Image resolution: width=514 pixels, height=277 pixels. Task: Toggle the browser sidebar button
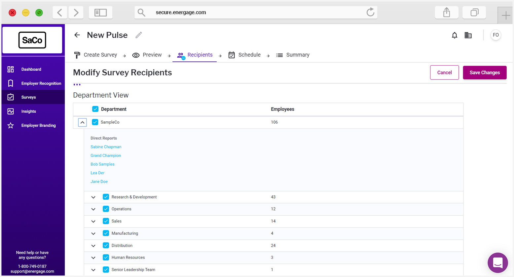pos(100,13)
